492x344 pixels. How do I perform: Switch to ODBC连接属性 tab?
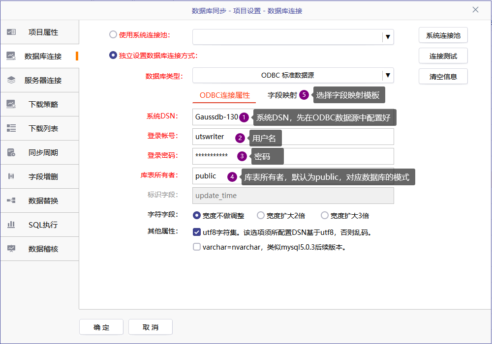pyautogui.click(x=224, y=95)
